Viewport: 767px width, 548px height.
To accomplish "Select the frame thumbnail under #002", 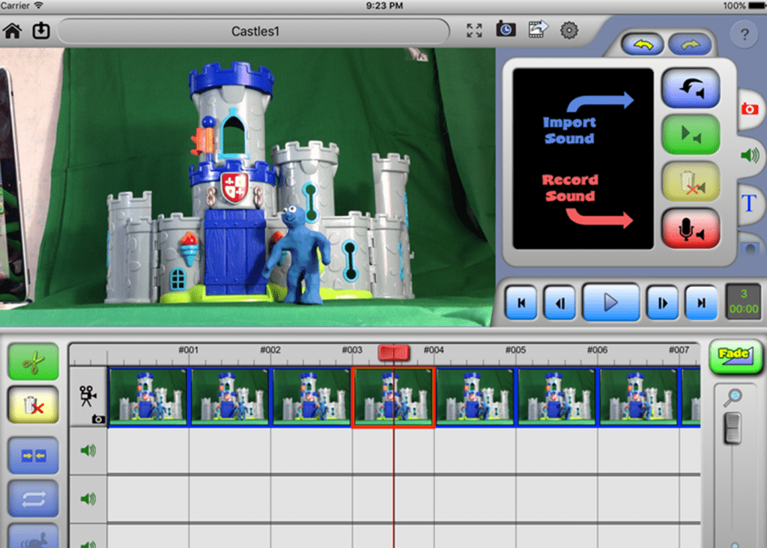I will 231,397.
